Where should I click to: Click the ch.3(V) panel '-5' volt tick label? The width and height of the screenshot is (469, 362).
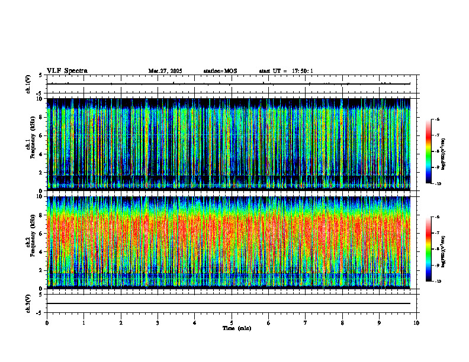[40, 313]
